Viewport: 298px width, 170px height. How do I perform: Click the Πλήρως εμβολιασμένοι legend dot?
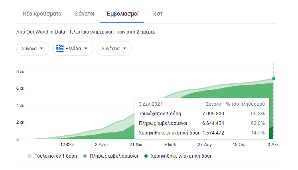point(86,156)
